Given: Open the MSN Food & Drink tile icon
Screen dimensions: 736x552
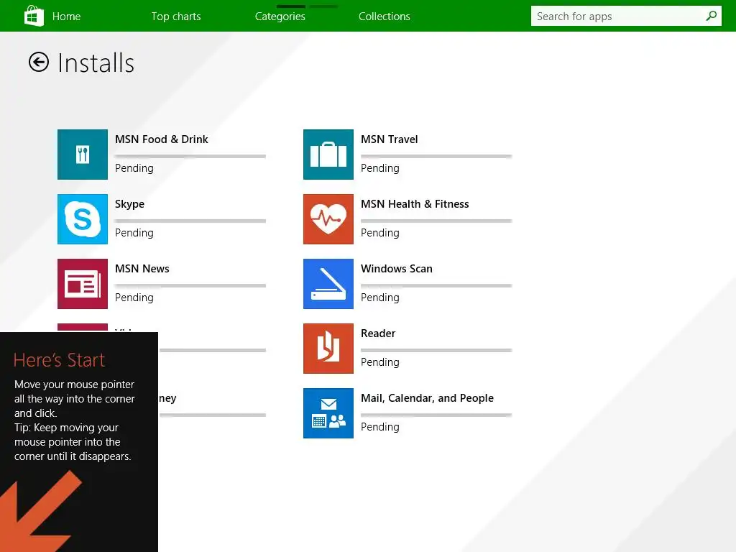Looking at the screenshot, I should point(83,155).
